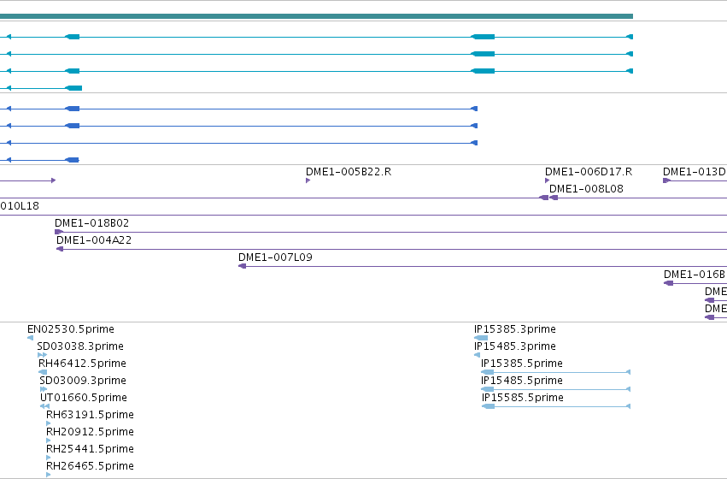Select the EN02530.5prime EST label
Screen dimensions: 727x479
click(x=71, y=329)
